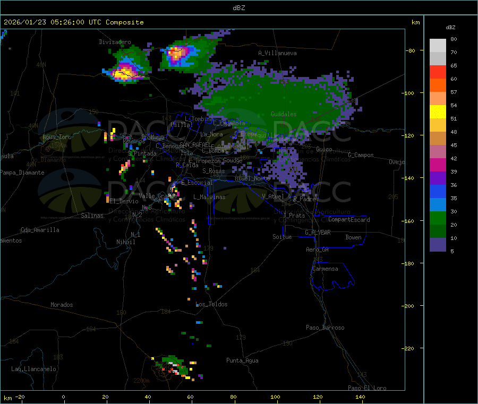478x404 pixels.
Task: Select the 80 dBZ light gray swatch
Action: pos(438,46)
